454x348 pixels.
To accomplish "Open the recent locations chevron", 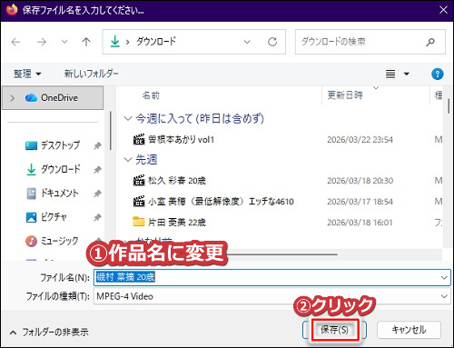I will tap(64, 42).
